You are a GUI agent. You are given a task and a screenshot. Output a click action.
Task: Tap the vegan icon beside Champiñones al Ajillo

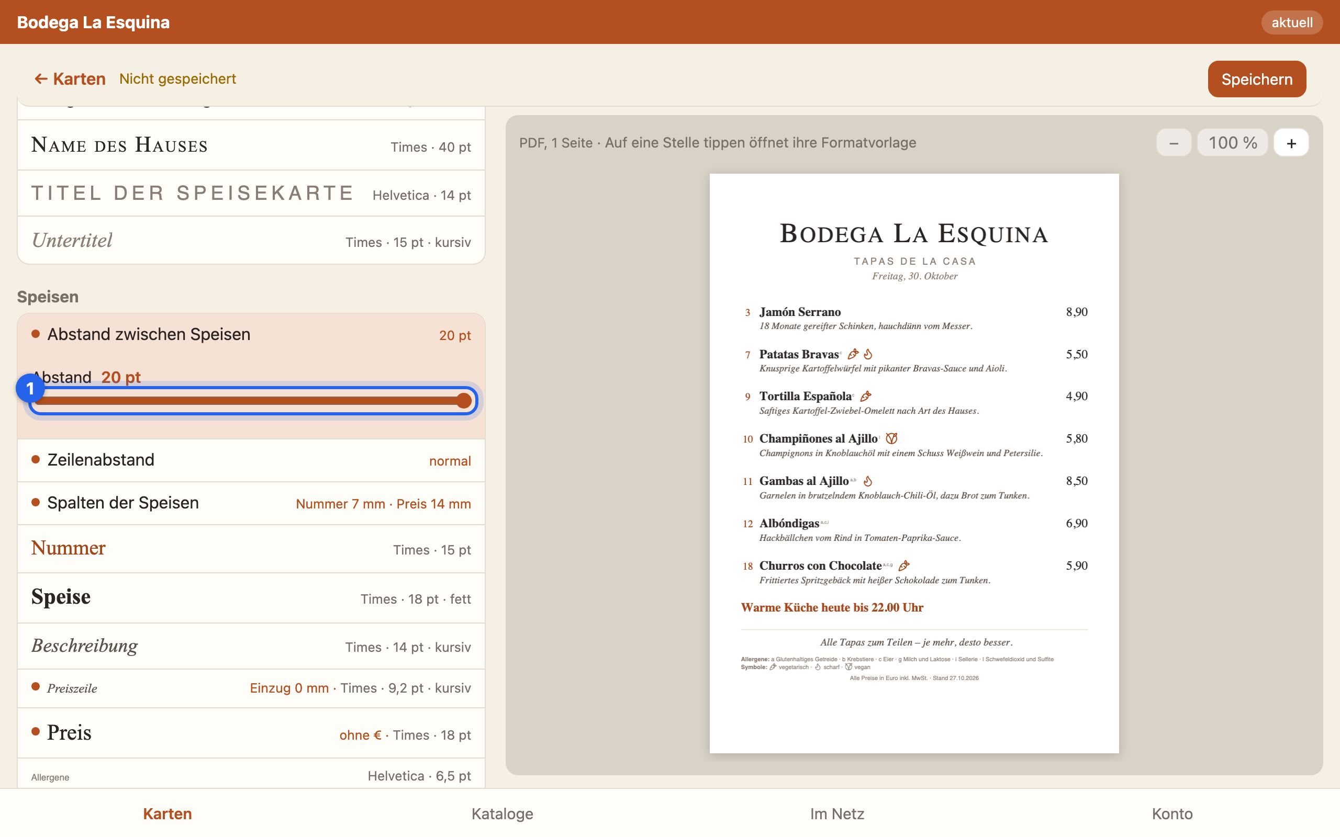click(891, 438)
